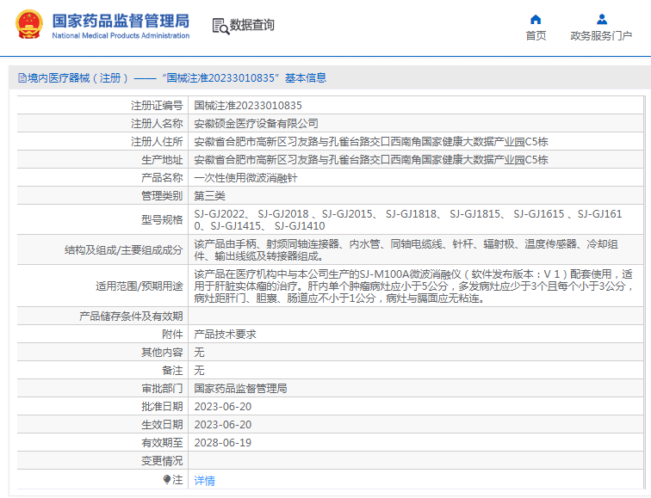Click 数据查询 heading text
The width and height of the screenshot is (651, 498).
click(252, 25)
